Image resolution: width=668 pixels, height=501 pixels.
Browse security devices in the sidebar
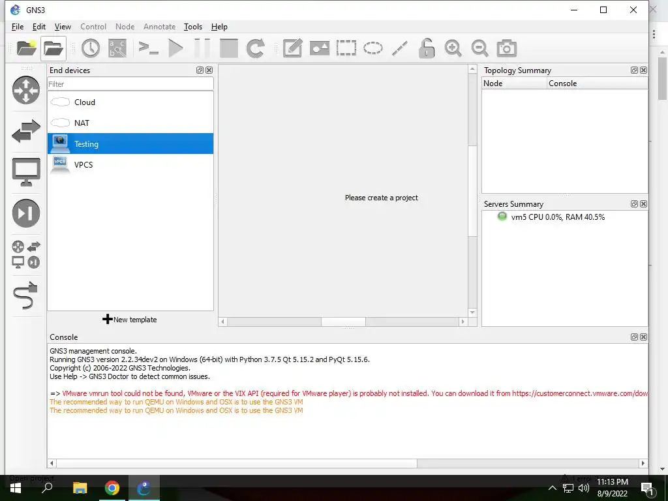coord(26,213)
